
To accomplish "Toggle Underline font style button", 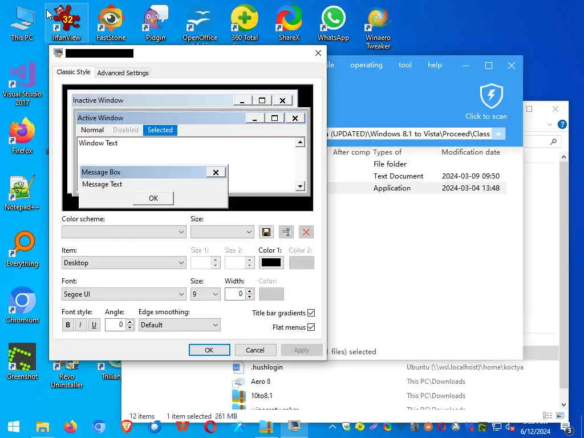I will click(94, 325).
